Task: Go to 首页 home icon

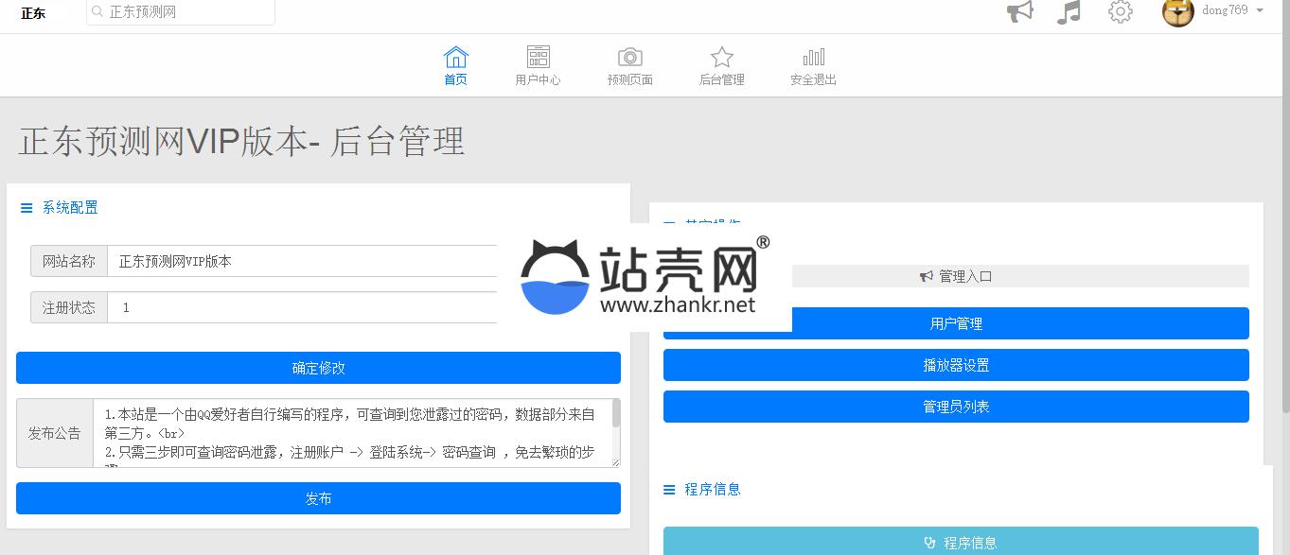Action: (x=455, y=58)
